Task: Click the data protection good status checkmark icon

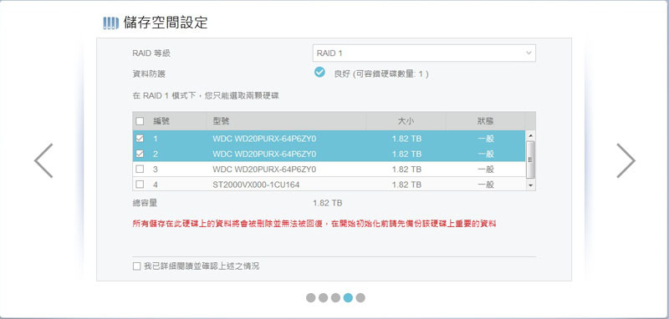Action: 319,73
